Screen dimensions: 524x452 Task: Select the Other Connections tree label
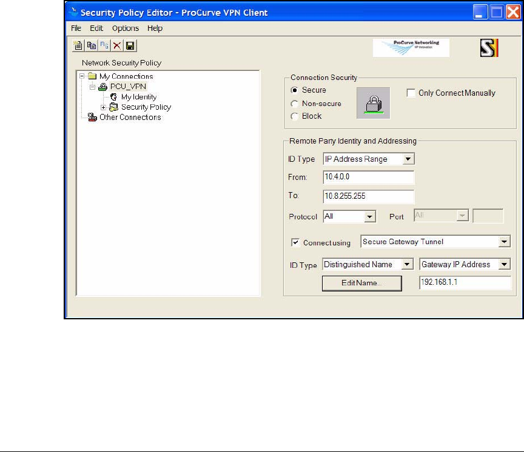click(130, 117)
